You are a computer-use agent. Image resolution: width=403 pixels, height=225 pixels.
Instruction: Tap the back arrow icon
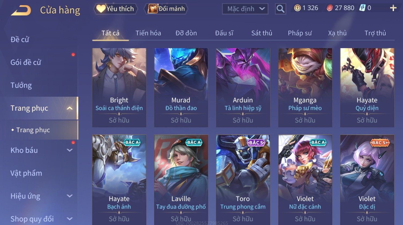(21, 11)
